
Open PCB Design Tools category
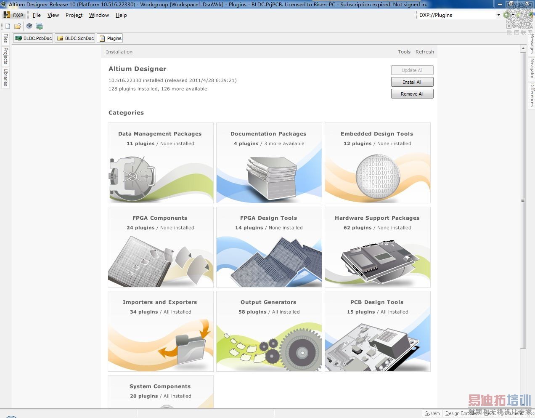(377, 331)
